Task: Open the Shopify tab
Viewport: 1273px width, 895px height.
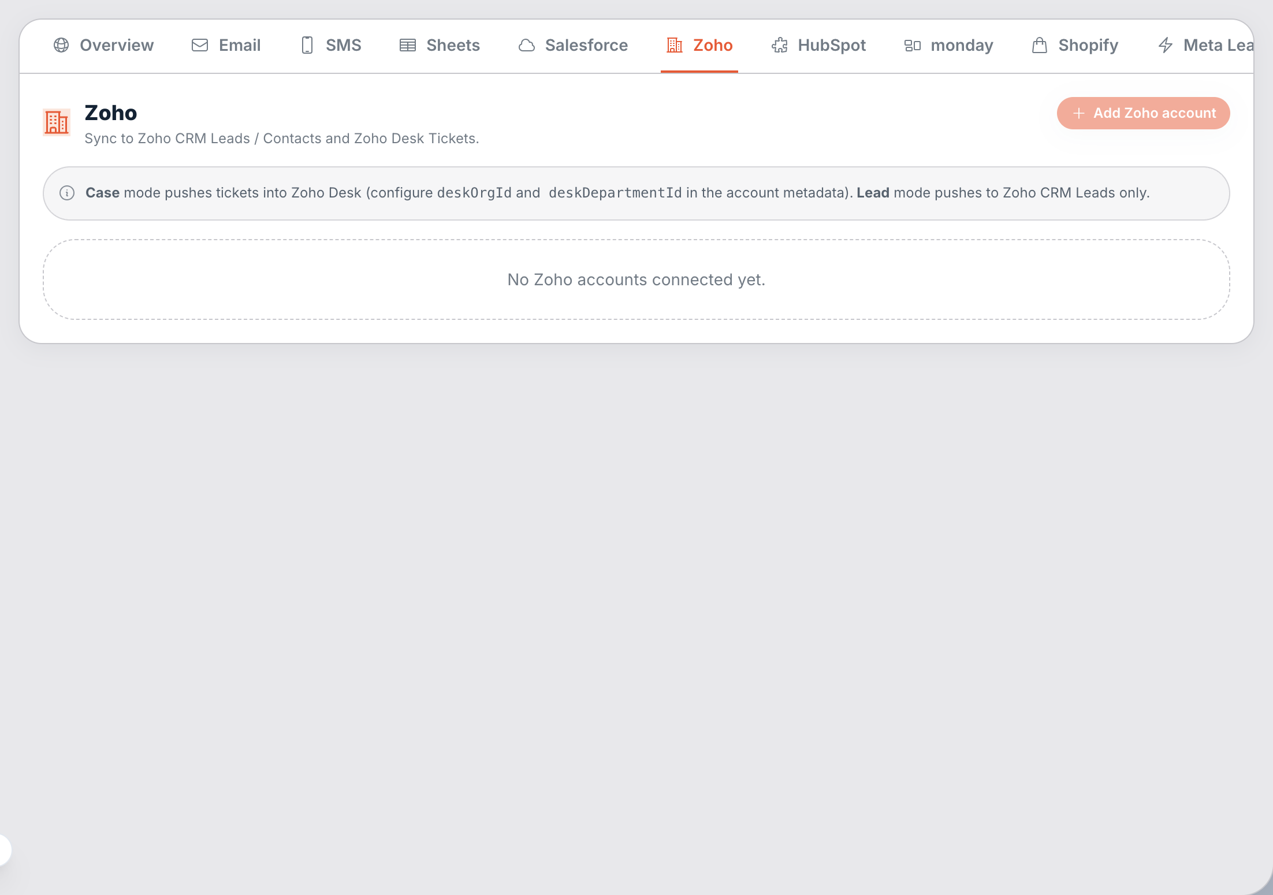Action: point(1075,45)
